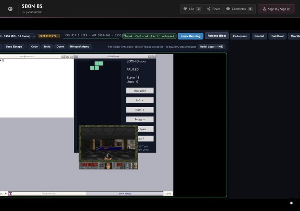The height and width of the screenshot is (211, 300).
Task: Click the next workspace arrow in taskbar
Action: [6, 194]
